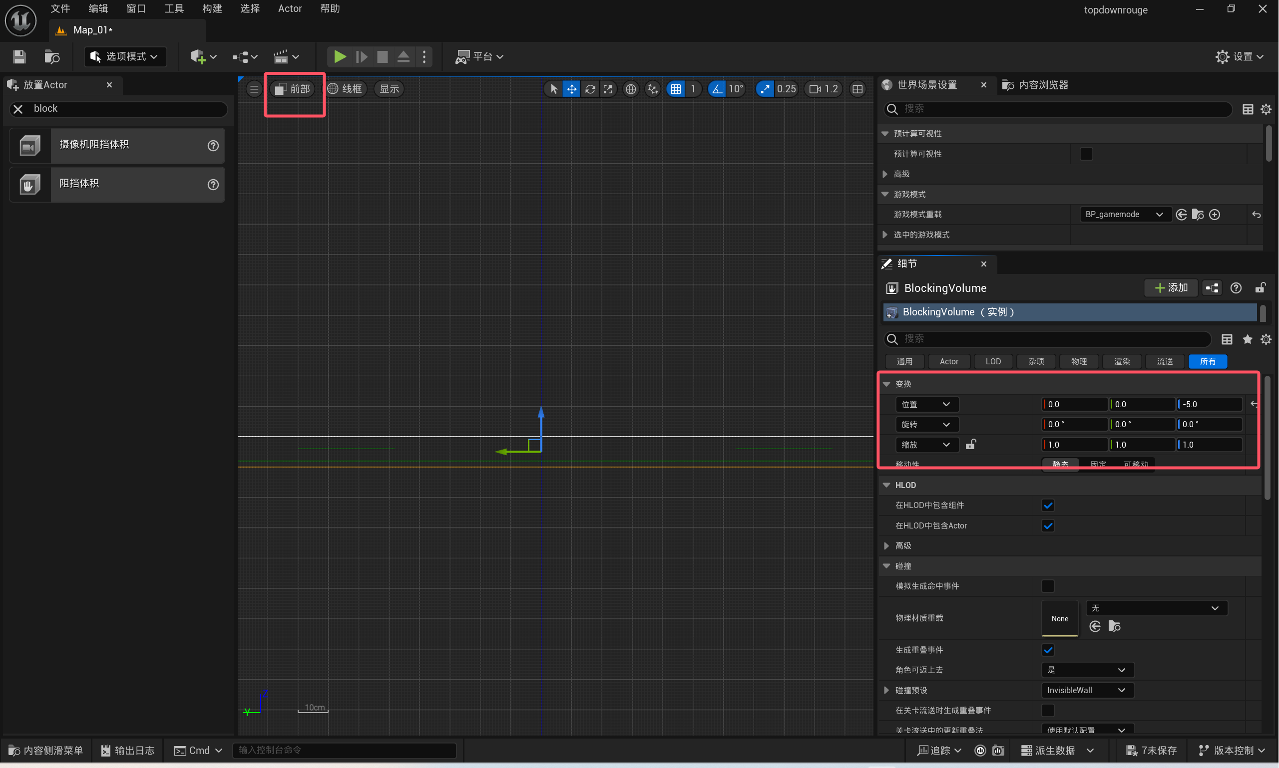Viewport: 1279px width, 768px height.
Task: Expand the 选中的游戏模式 section
Action: pyautogui.click(x=885, y=235)
